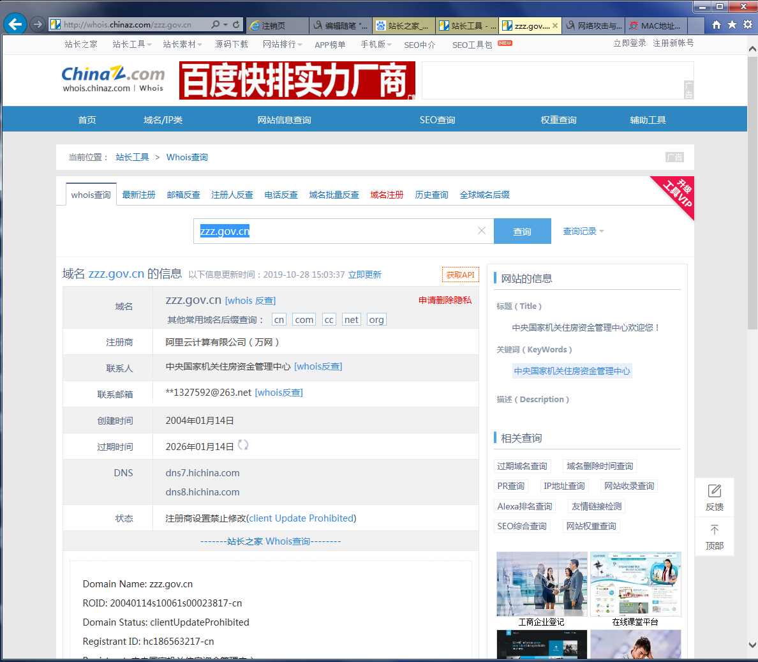Click the com suffix box
Viewport: 758px width, 662px height.
point(304,320)
